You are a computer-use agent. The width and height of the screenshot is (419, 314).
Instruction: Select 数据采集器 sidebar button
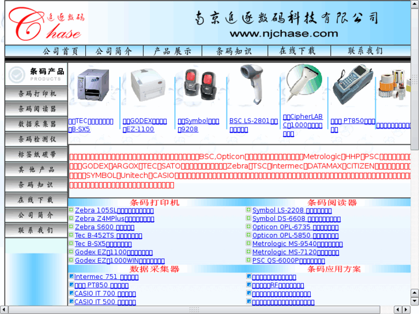click(x=36, y=124)
